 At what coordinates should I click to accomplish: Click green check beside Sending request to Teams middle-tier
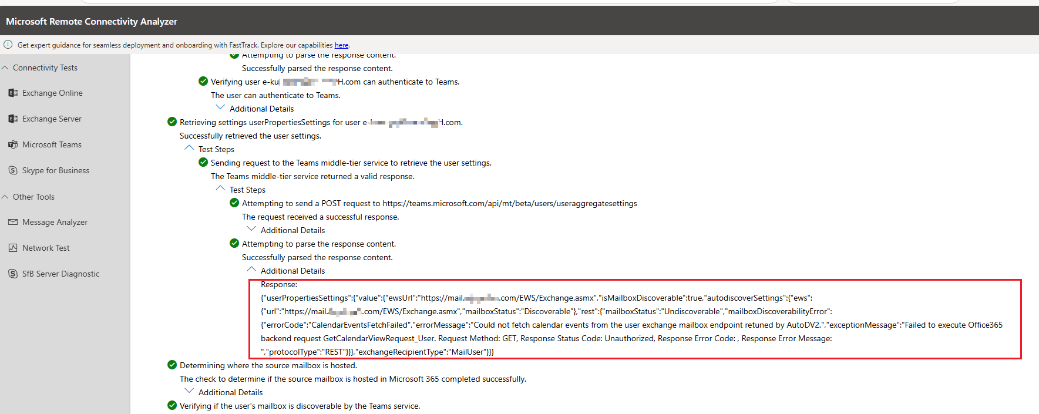(203, 162)
